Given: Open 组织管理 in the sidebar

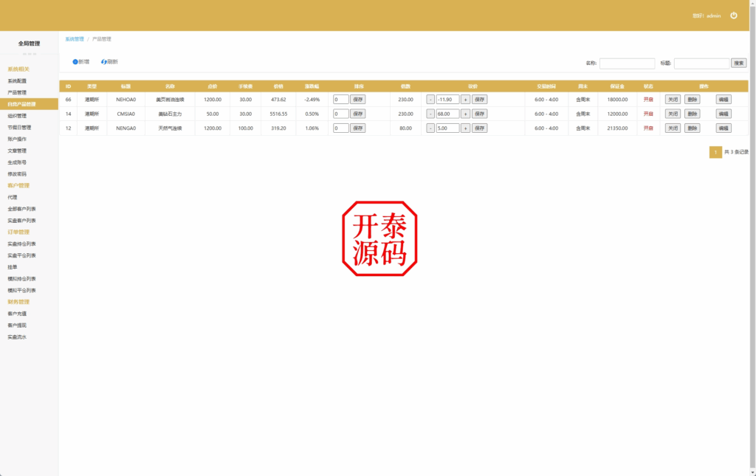Looking at the screenshot, I should [x=17, y=116].
